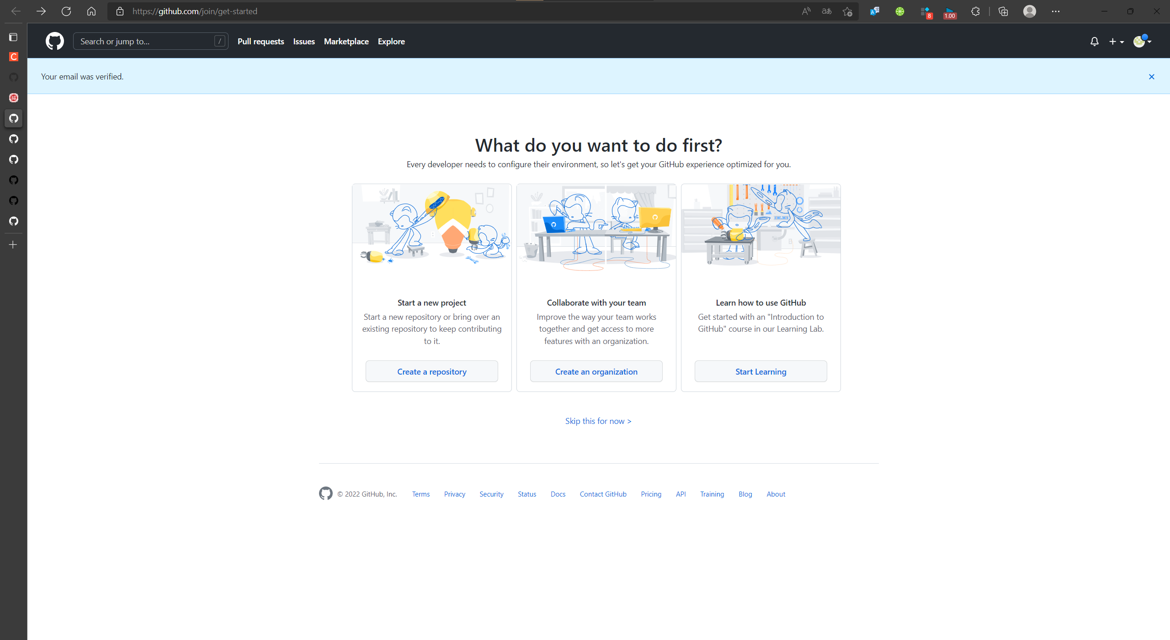The height and width of the screenshot is (640, 1170).
Task: Click Start Learning button
Action: 761,371
